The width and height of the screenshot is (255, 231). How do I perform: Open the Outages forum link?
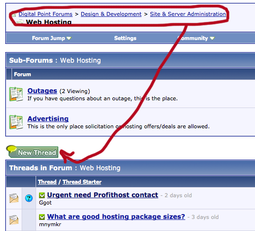pyautogui.click(x=42, y=91)
